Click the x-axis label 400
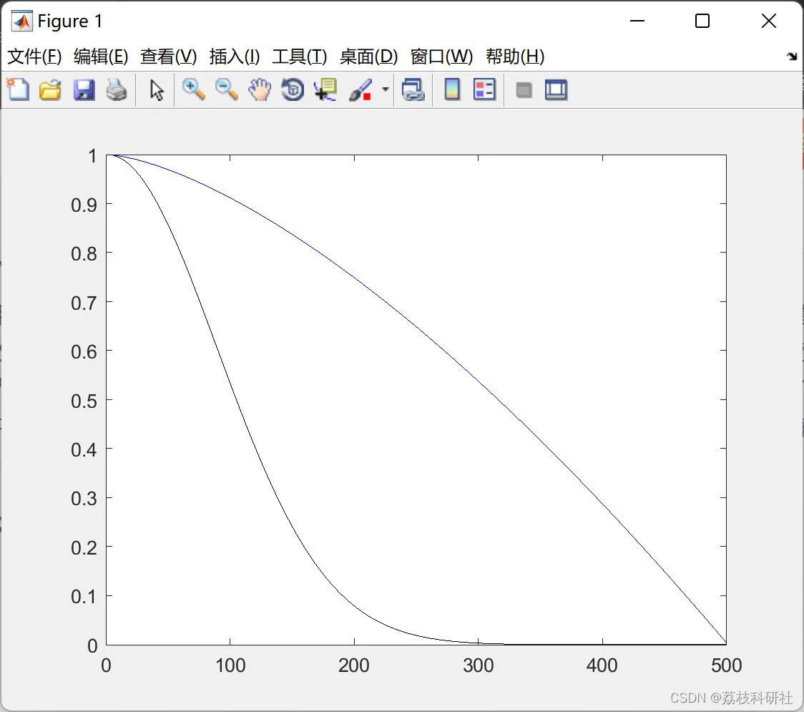The image size is (804, 712). (602, 665)
